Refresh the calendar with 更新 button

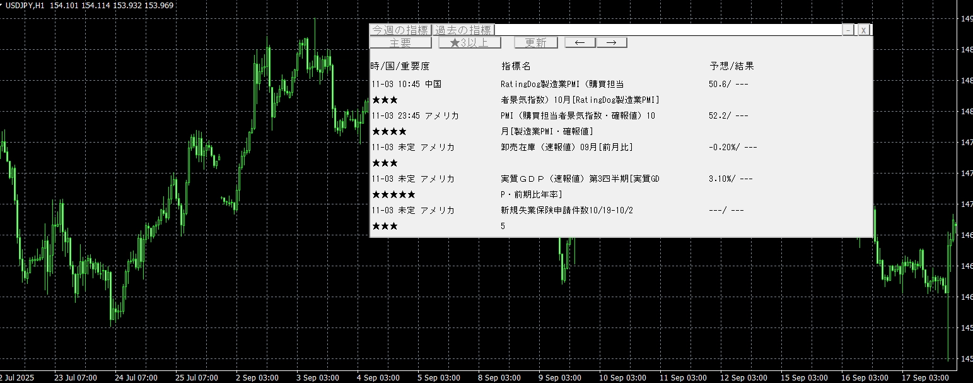(x=536, y=42)
